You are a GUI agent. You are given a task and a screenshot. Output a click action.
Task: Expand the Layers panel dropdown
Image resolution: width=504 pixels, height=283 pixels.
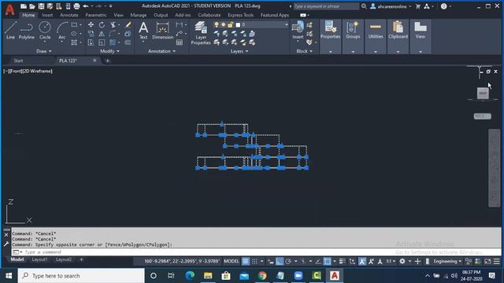[x=239, y=51]
